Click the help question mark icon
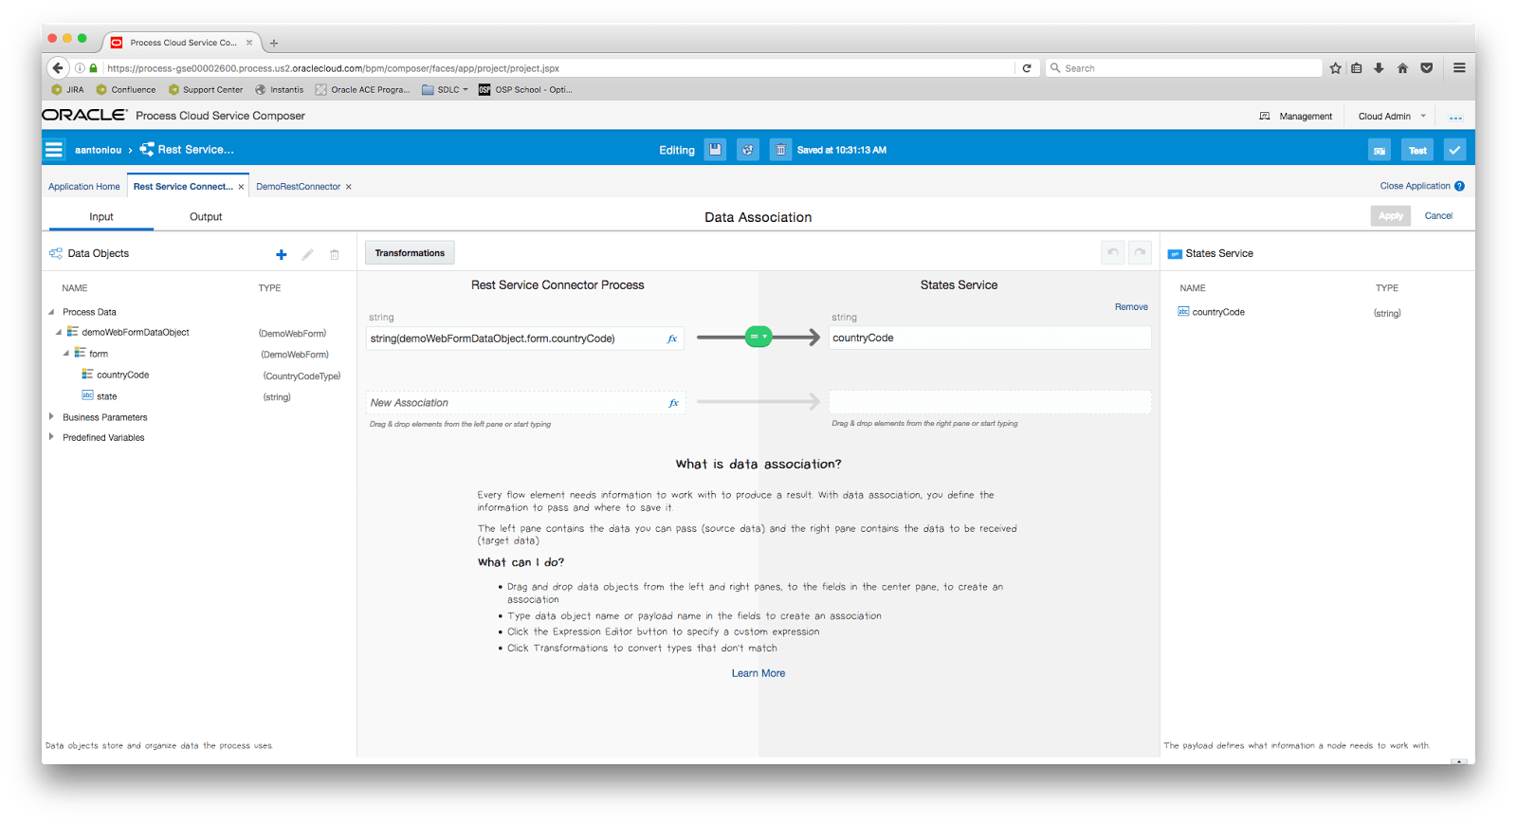This screenshot has width=1517, height=824. 1460,186
